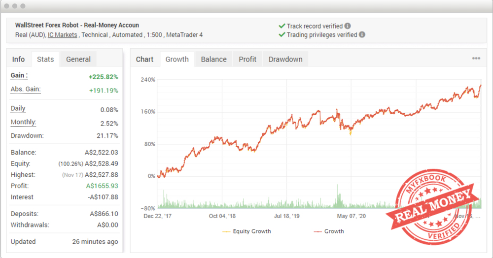
Task: Show the Balance chart tab
Action: [213, 60]
